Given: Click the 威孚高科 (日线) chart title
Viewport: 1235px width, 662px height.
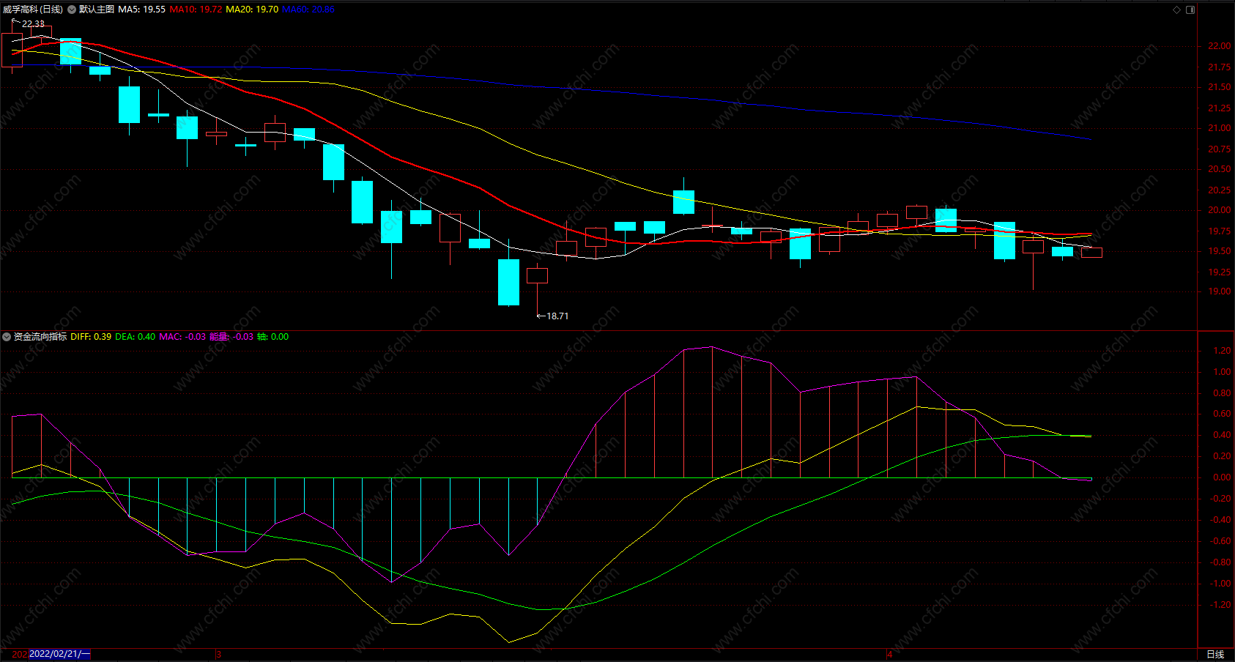Looking at the screenshot, I should 33,10.
